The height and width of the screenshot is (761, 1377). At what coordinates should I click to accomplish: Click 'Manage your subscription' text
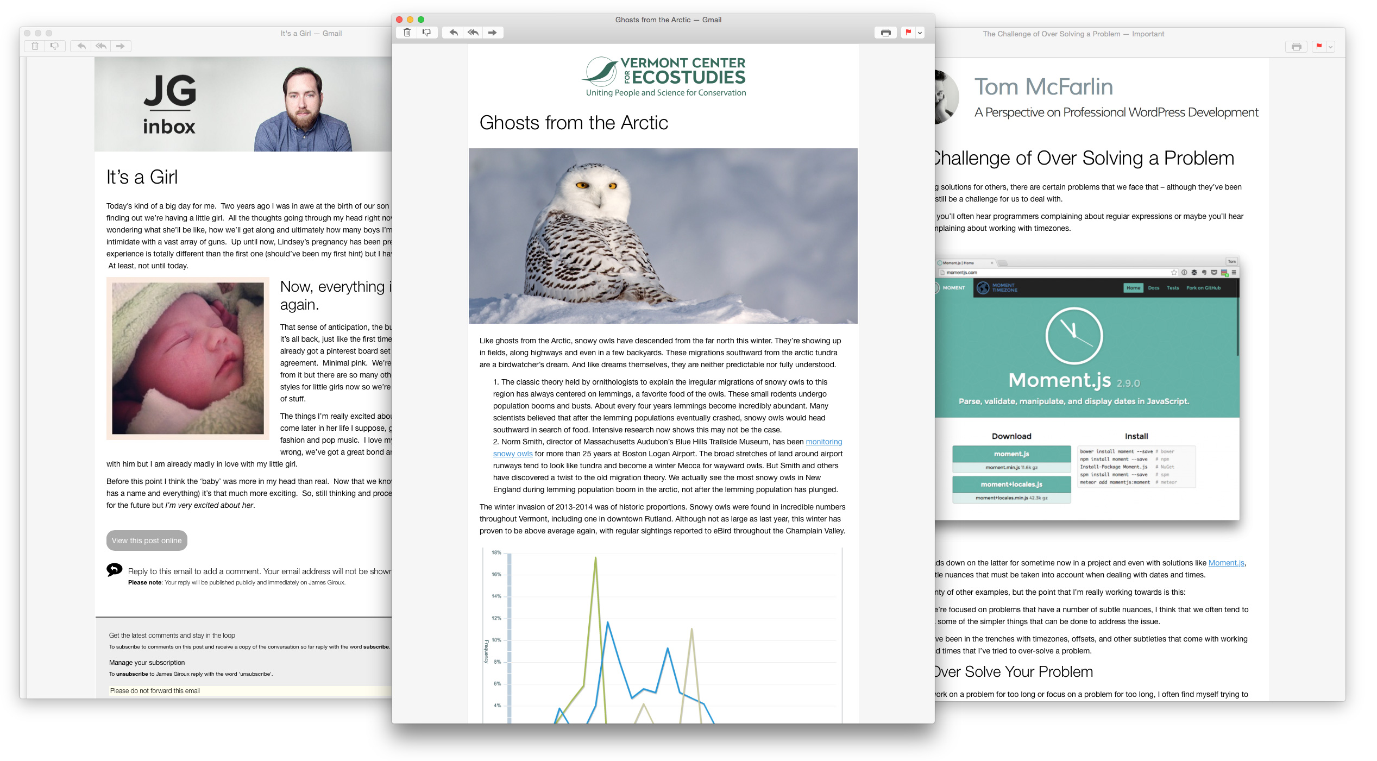(147, 663)
